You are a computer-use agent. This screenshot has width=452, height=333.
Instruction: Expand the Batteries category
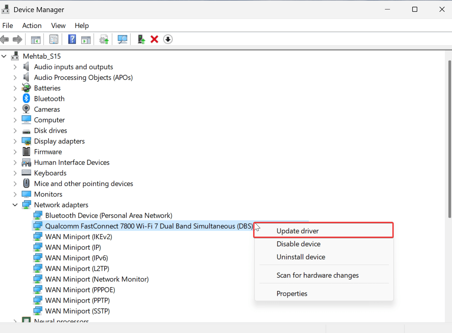(x=15, y=88)
